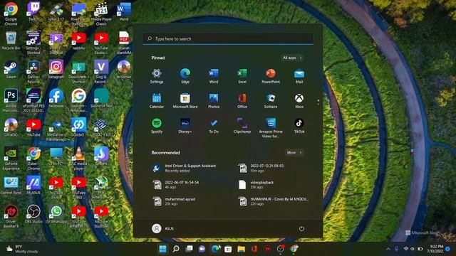Open the To Do app
456x256 pixels.
click(214, 126)
